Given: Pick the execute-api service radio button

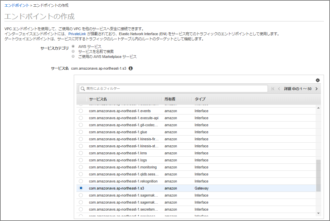Looking at the screenshot, I should [81, 118].
